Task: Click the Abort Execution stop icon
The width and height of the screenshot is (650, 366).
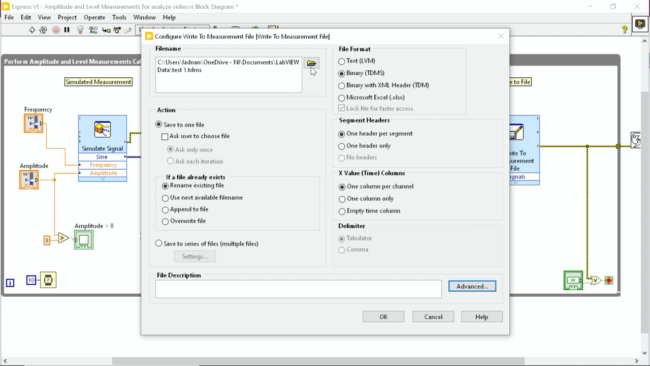Action: pos(56,30)
